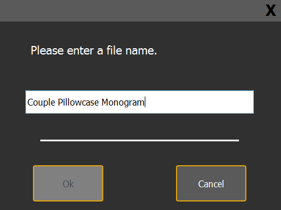Click the text cursor at end of Monogram
The height and width of the screenshot is (210, 281).
coord(145,102)
